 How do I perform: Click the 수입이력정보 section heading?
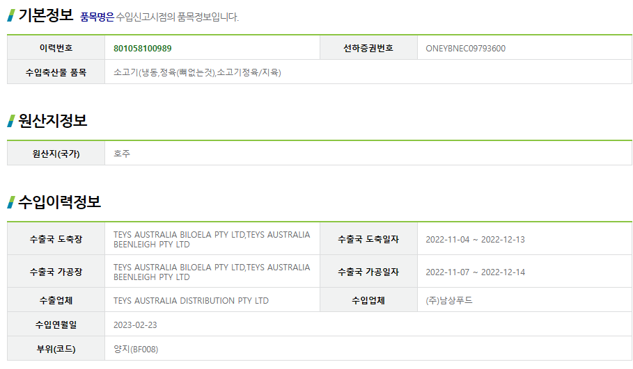coord(59,202)
